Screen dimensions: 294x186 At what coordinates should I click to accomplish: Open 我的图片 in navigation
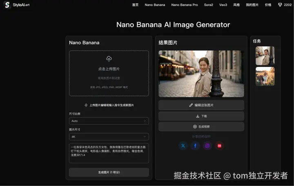click(252, 5)
